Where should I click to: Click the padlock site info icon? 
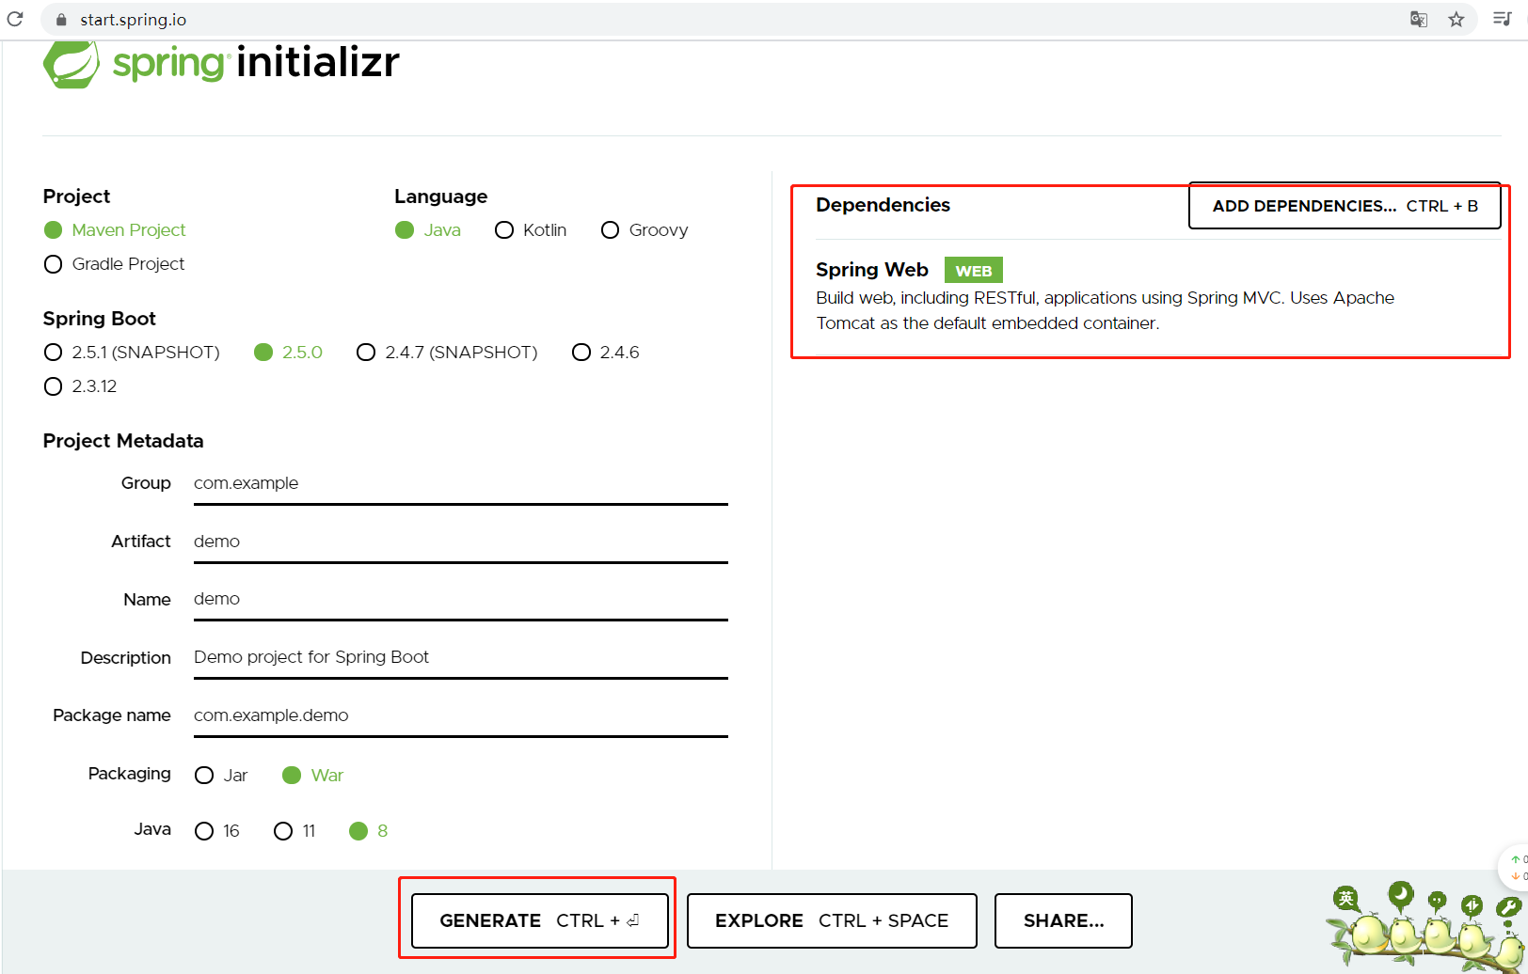tap(61, 20)
